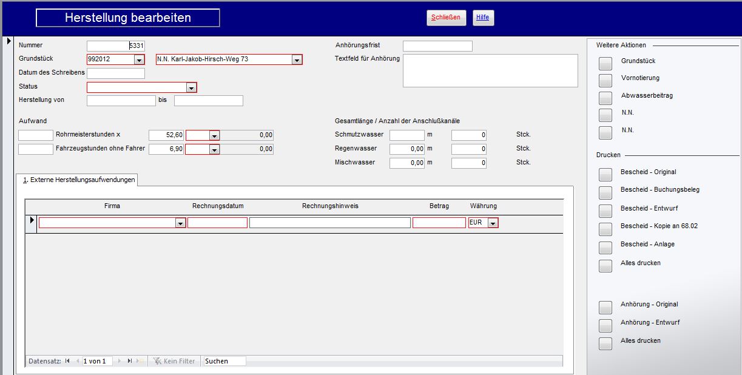Click the Vornotierung action button

[x=605, y=81]
